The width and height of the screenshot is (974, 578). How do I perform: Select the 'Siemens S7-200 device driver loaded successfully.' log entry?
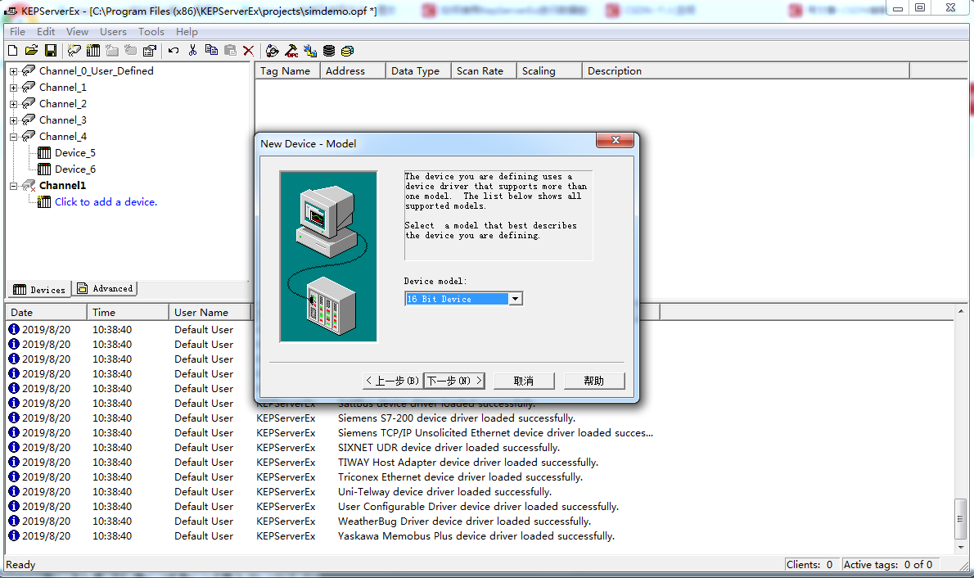[x=457, y=418]
